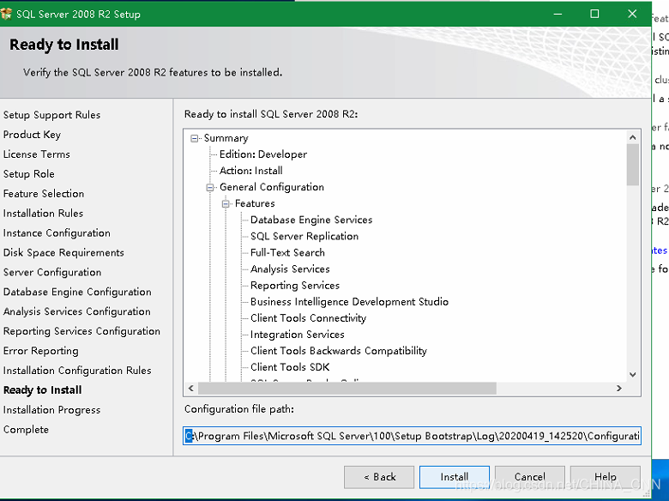Select Client Tools Backwards Compatibility row
The width and height of the screenshot is (669, 501).
point(339,351)
